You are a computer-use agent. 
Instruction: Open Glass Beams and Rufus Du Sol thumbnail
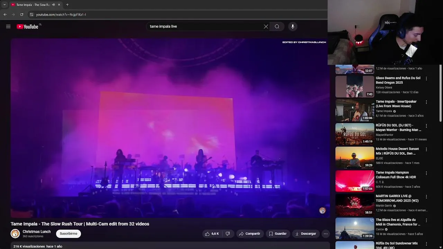[x=355, y=87]
